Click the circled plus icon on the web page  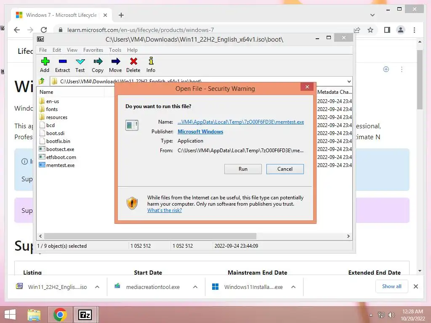[386, 69]
